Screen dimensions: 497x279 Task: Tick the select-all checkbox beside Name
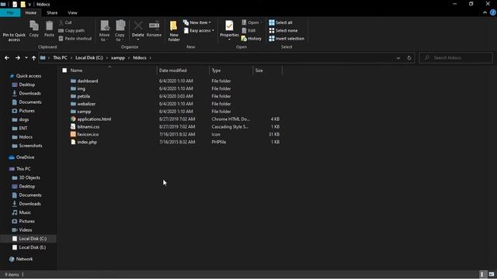[x=64, y=71]
